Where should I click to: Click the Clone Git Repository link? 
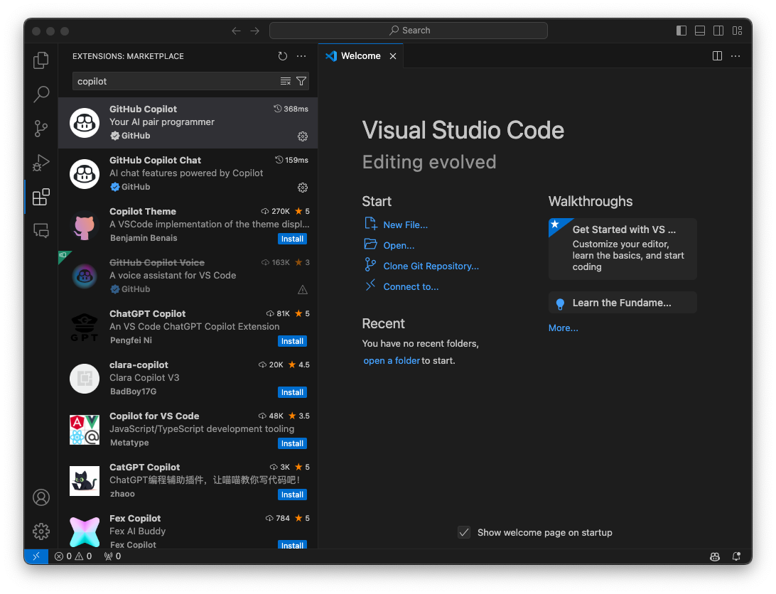431,266
